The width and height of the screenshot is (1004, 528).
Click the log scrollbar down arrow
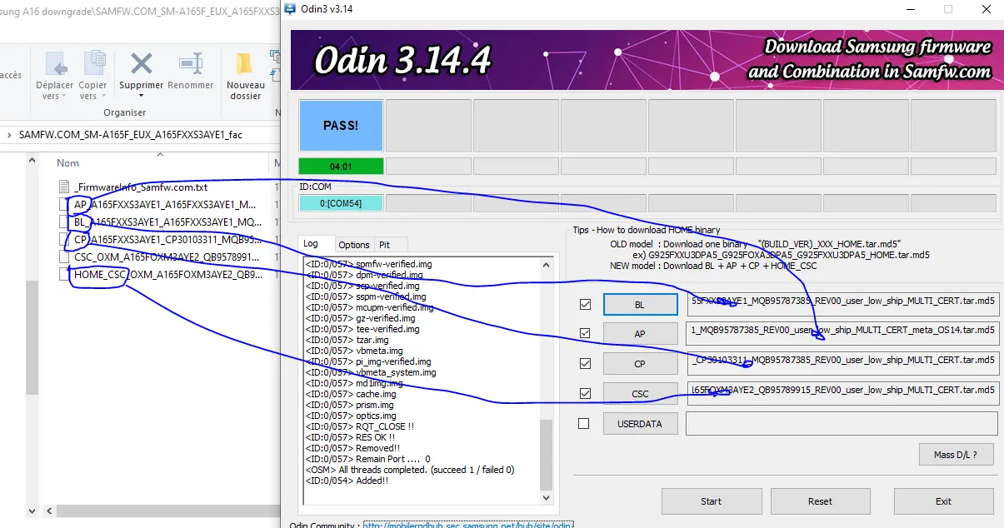coord(546,498)
